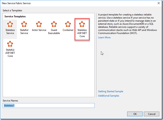This screenshot has height=120, width=163.
Task: Click the "Stateful Service" text label
Action: tap(24, 32)
